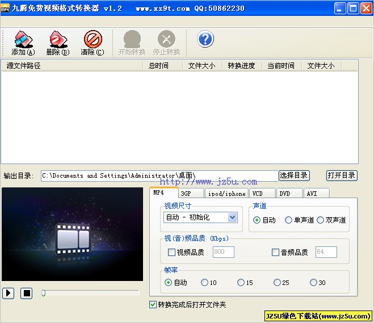Minimize the converter window

(339, 9)
